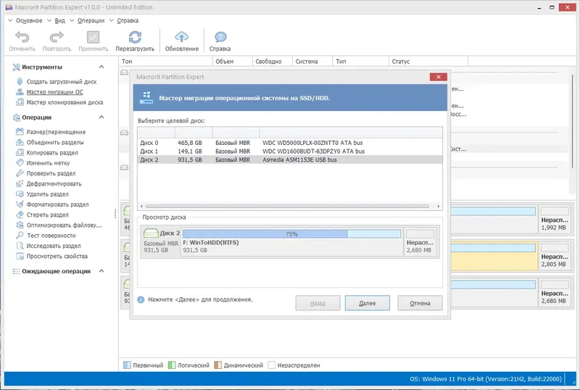Open the Мастер клонирования диска link

coord(65,102)
